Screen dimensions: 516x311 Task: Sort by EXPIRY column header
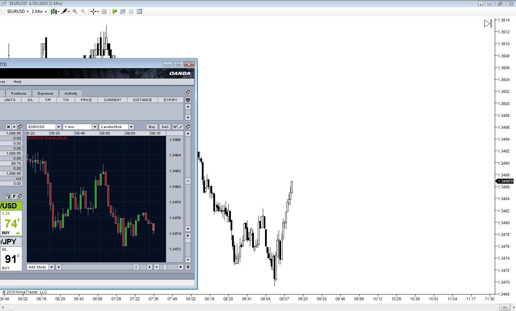point(171,100)
